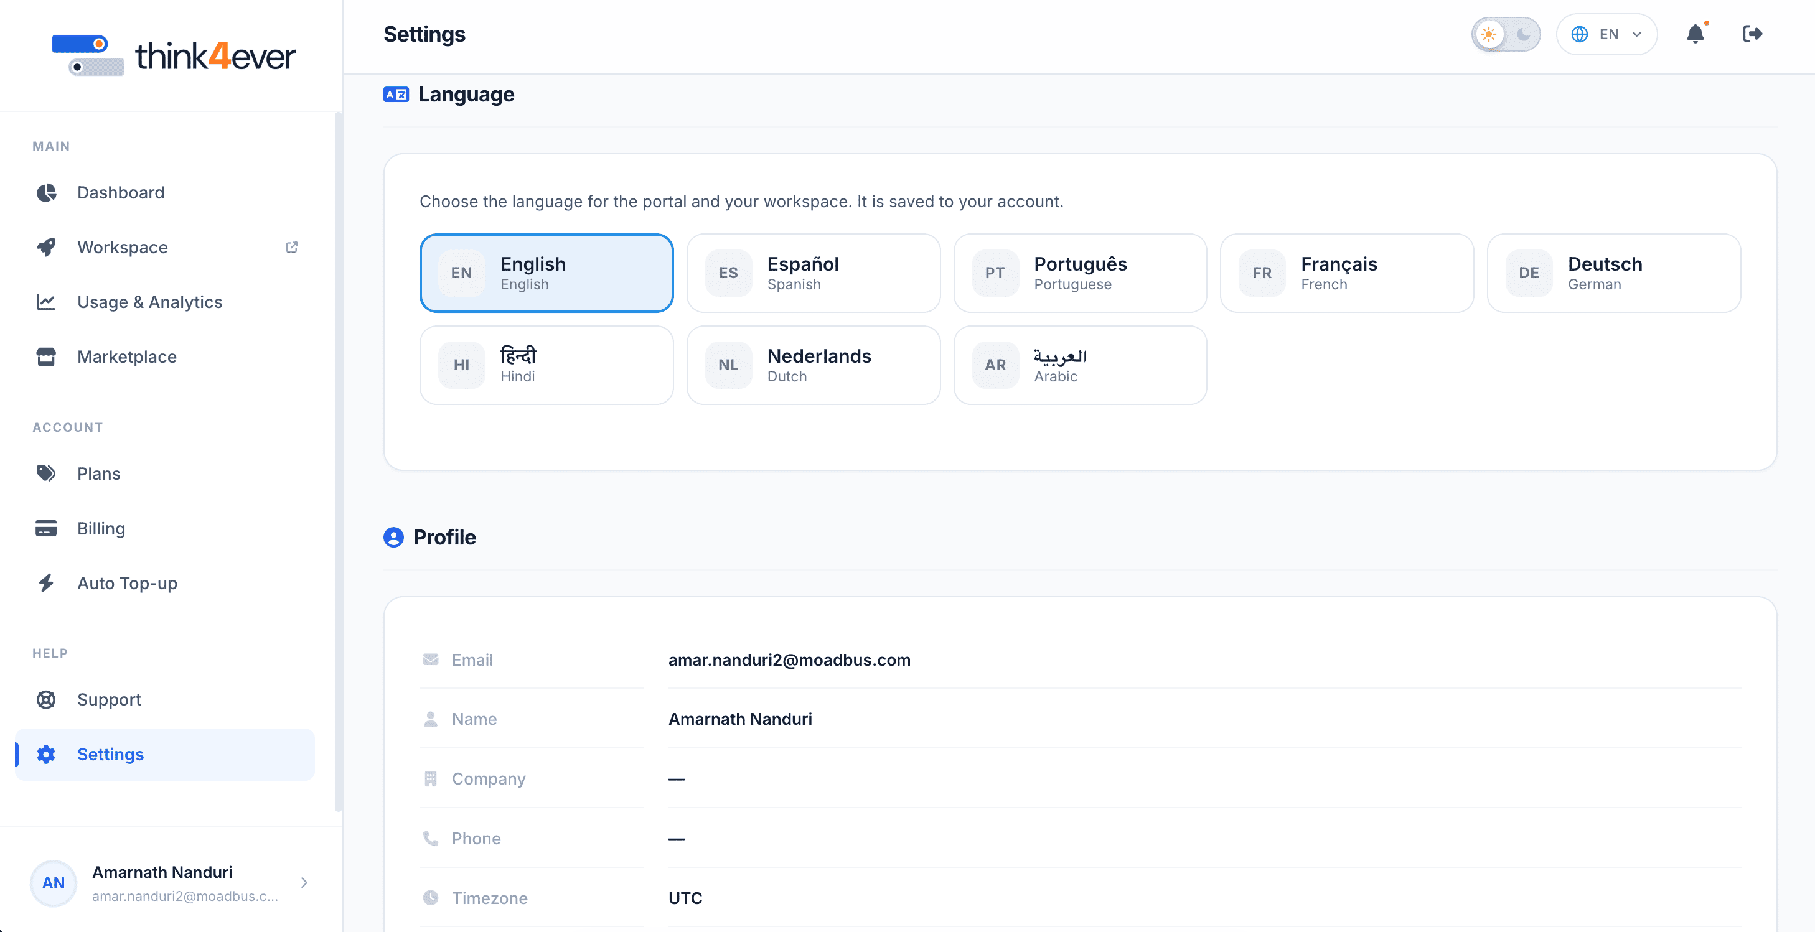The width and height of the screenshot is (1815, 932).
Task: Select light mode sun toggle
Action: (1489, 34)
